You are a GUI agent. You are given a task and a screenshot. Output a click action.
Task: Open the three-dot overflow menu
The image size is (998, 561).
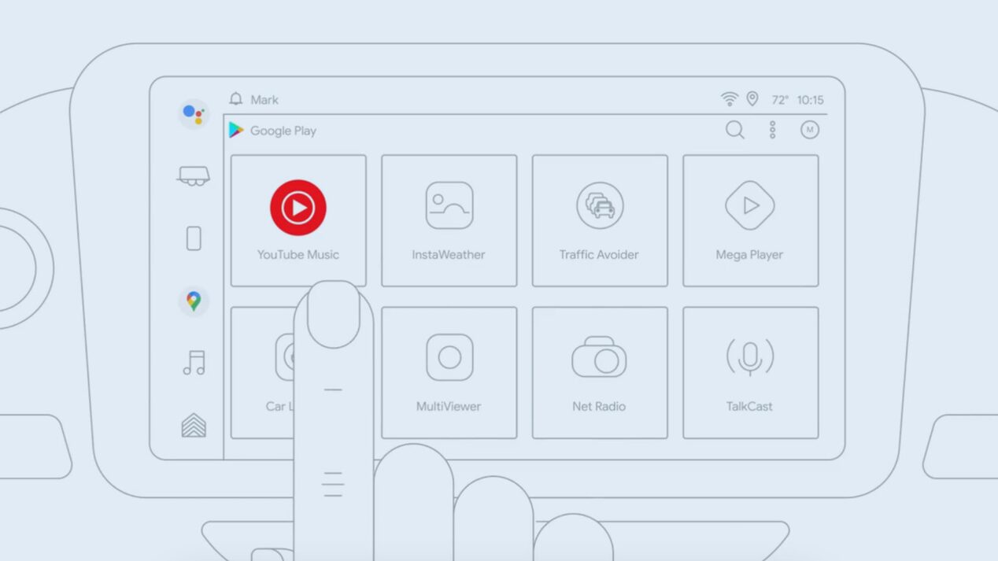click(x=772, y=131)
